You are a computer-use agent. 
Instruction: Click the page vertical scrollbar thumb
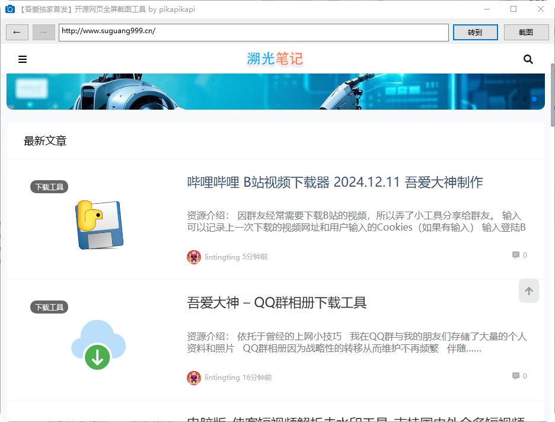553,95
